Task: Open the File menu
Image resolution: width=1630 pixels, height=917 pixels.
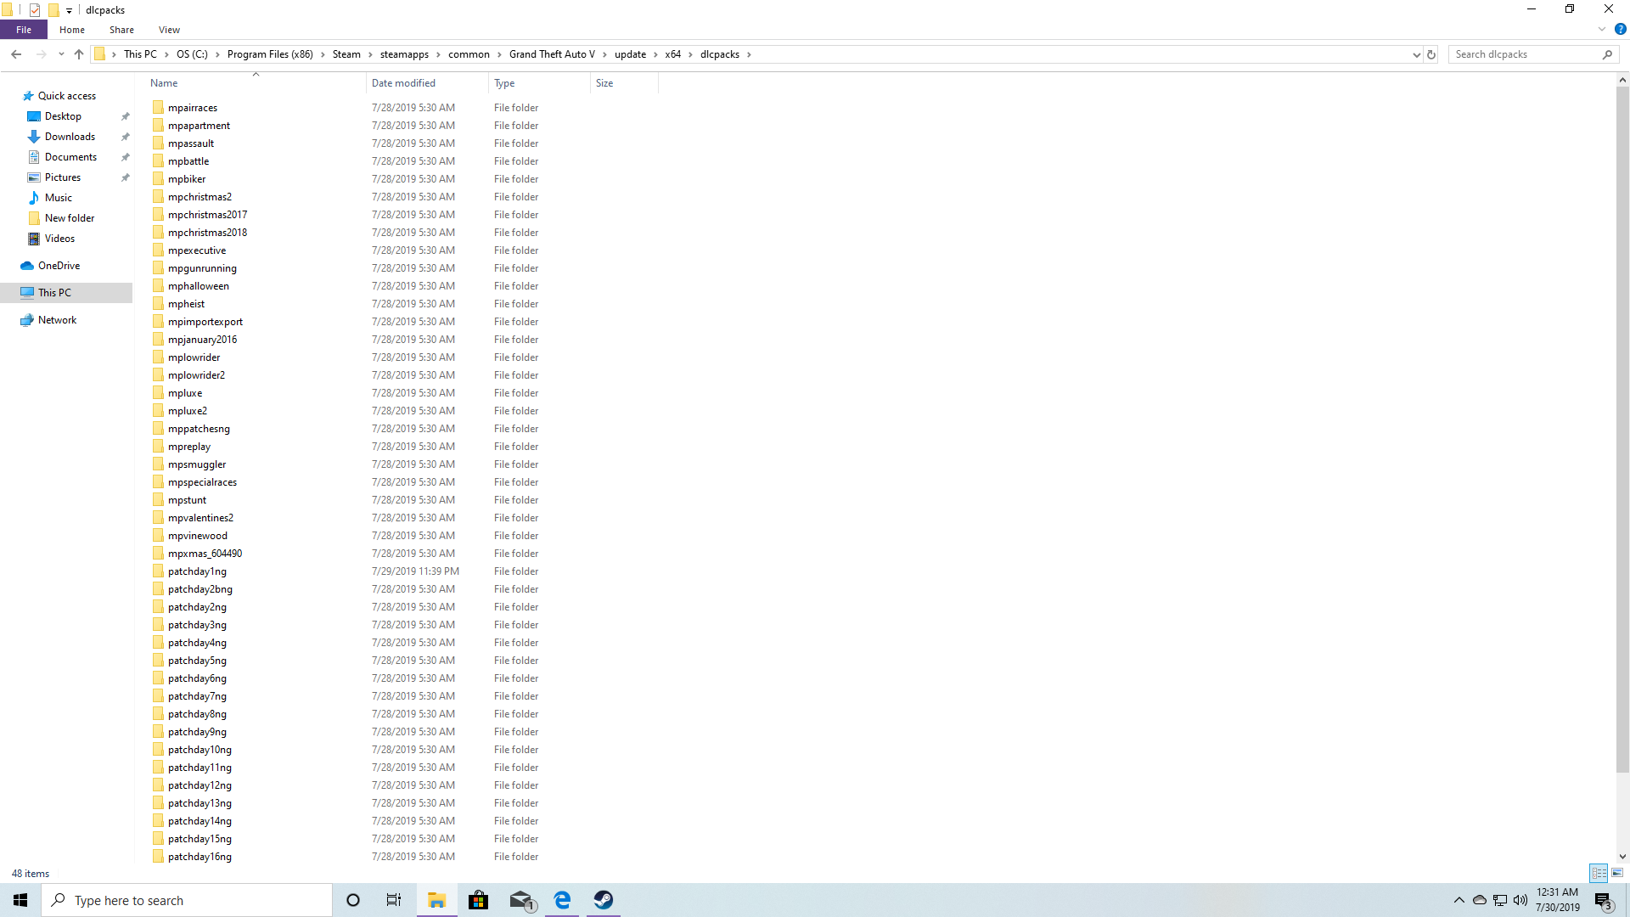Action: [24, 30]
